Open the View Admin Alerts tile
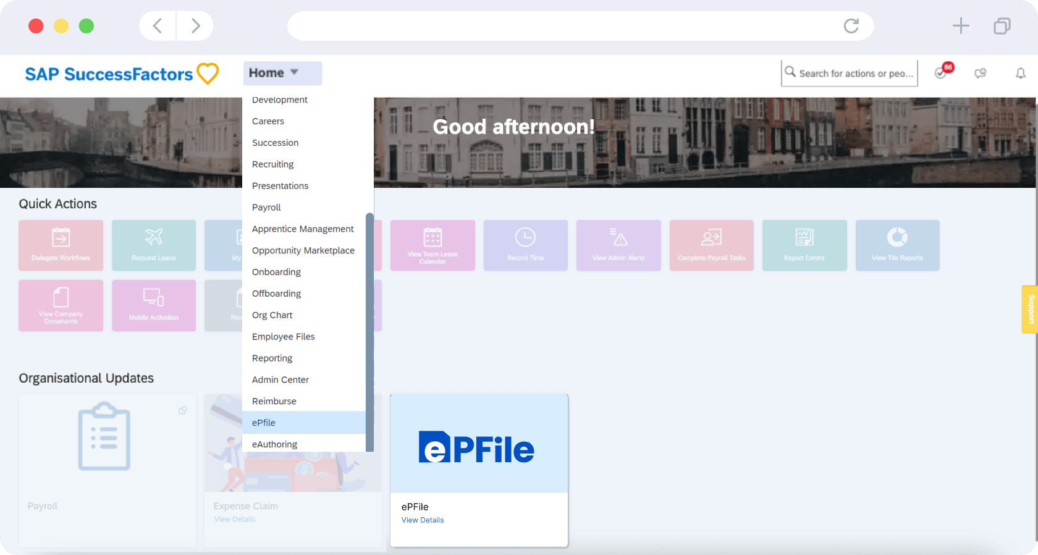1038x555 pixels. pos(618,245)
